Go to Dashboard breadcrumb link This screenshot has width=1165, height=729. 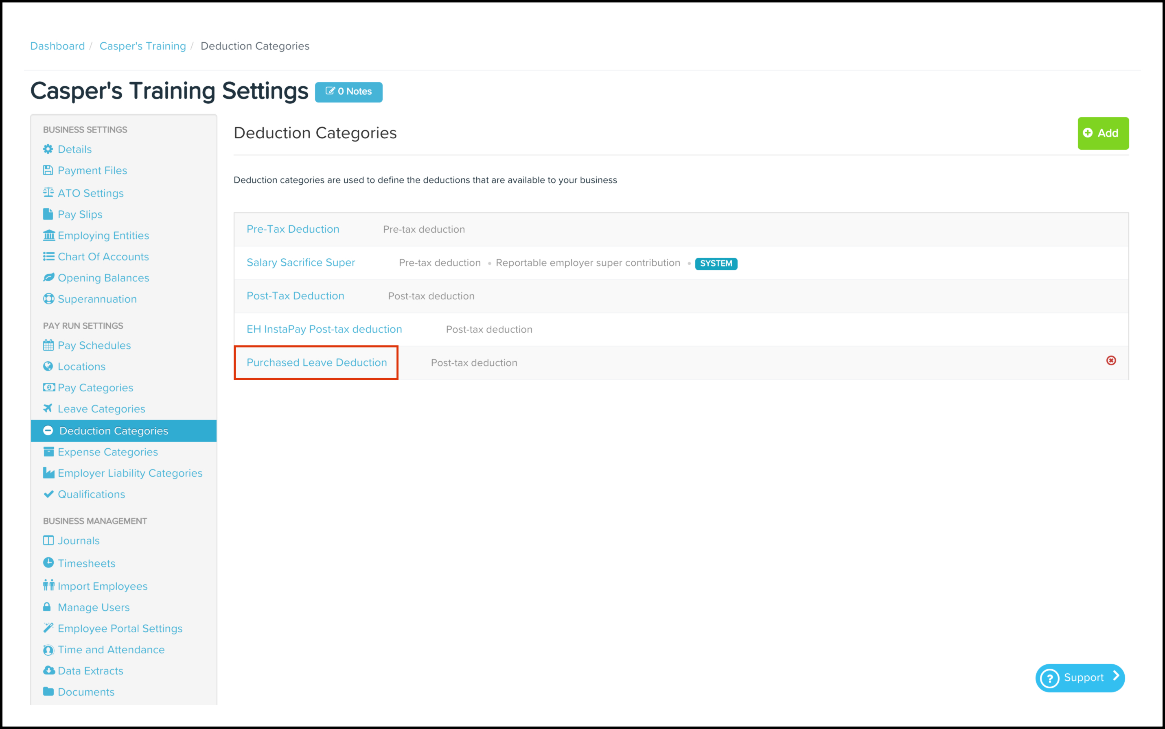[x=57, y=46]
